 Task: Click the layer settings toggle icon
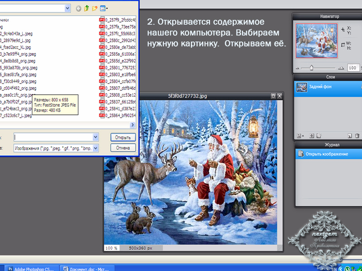point(300,136)
